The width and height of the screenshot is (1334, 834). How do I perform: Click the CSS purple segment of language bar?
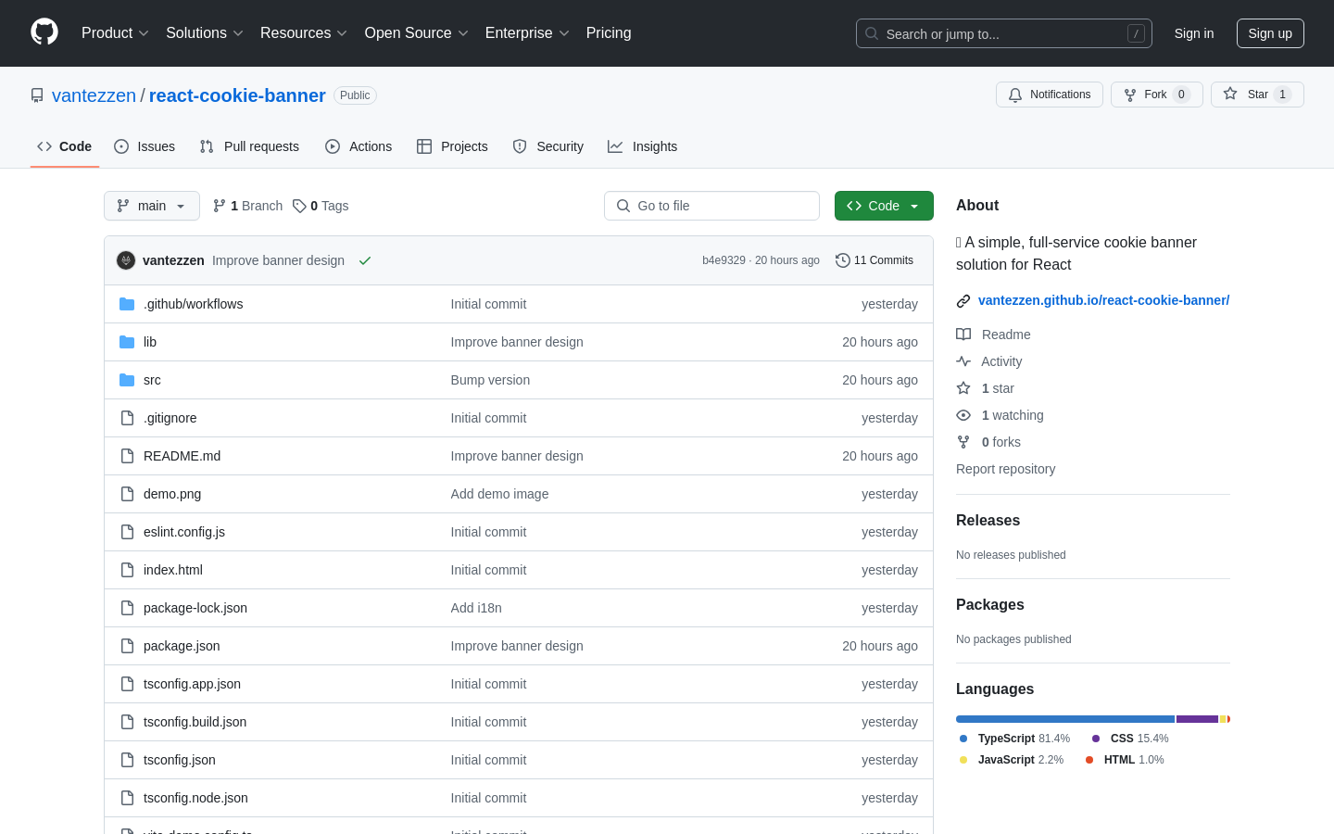(x=1197, y=719)
